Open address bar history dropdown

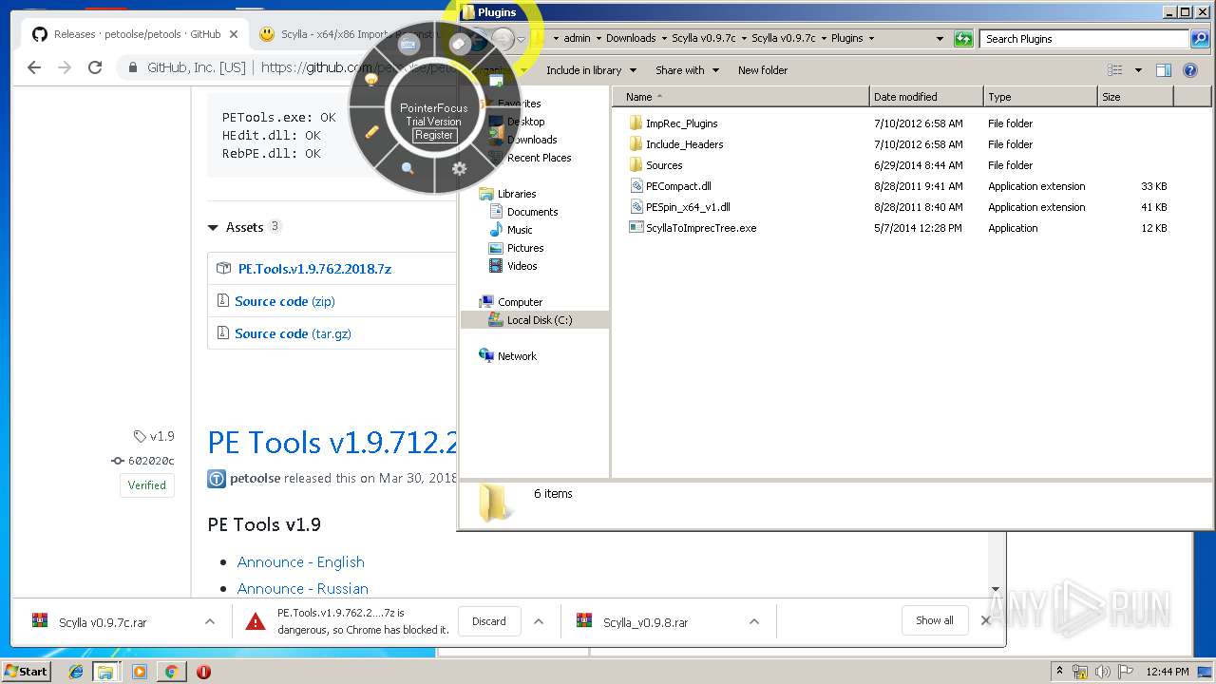(x=940, y=39)
